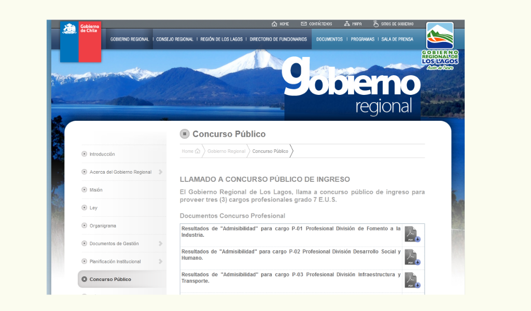531x311 pixels.
Task: Download PDF for cargo P-03 results
Action: pyautogui.click(x=412, y=280)
